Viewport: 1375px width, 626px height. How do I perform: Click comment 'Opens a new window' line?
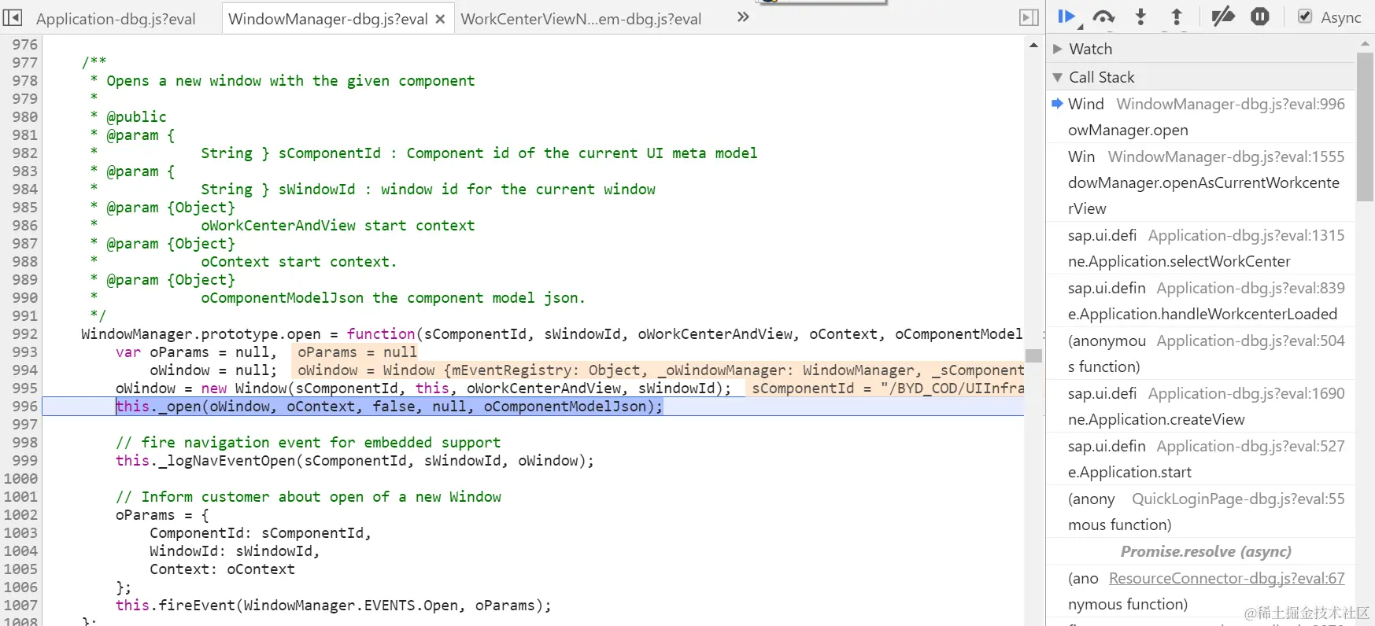[x=290, y=81]
